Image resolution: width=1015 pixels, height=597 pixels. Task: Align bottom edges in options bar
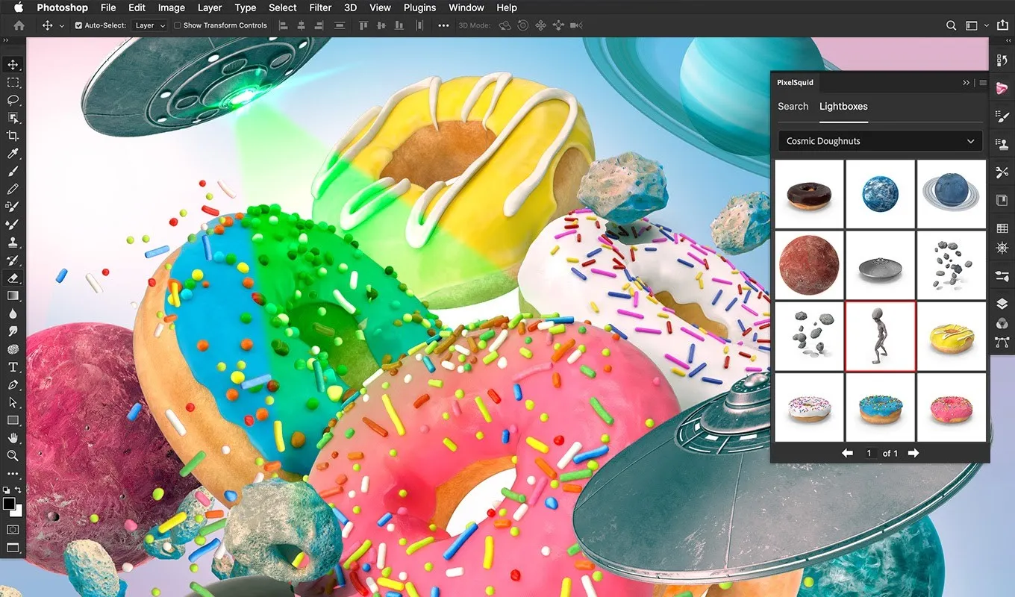(401, 25)
